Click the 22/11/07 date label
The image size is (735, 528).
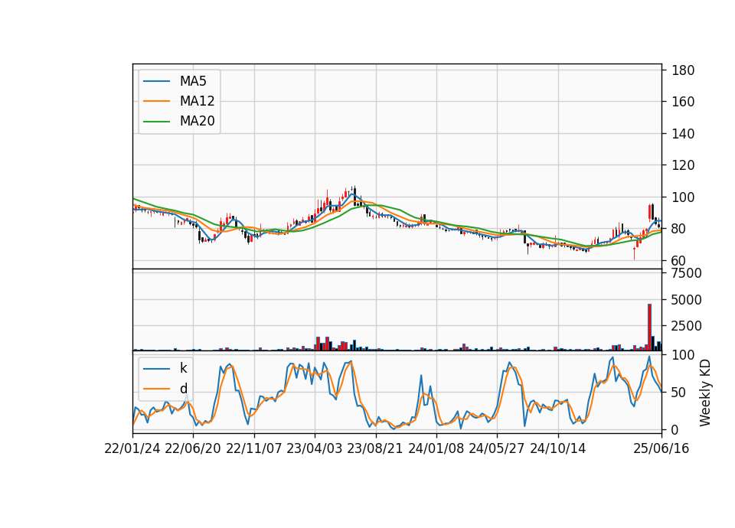(254, 448)
